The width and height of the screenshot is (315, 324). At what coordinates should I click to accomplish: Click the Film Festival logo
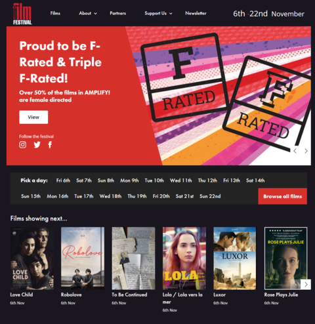point(22,14)
